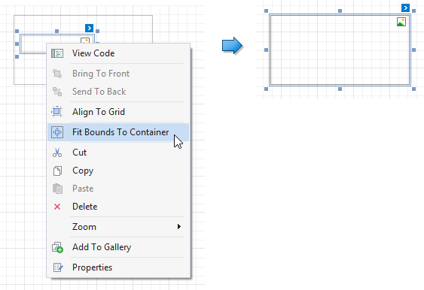Screen dimensions: 424x290
Task: Click the Align To Grid icon
Action: (57, 112)
